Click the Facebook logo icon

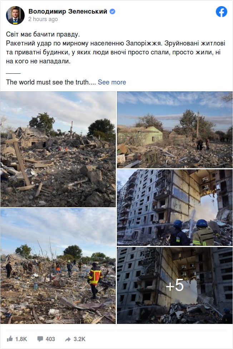(222, 12)
